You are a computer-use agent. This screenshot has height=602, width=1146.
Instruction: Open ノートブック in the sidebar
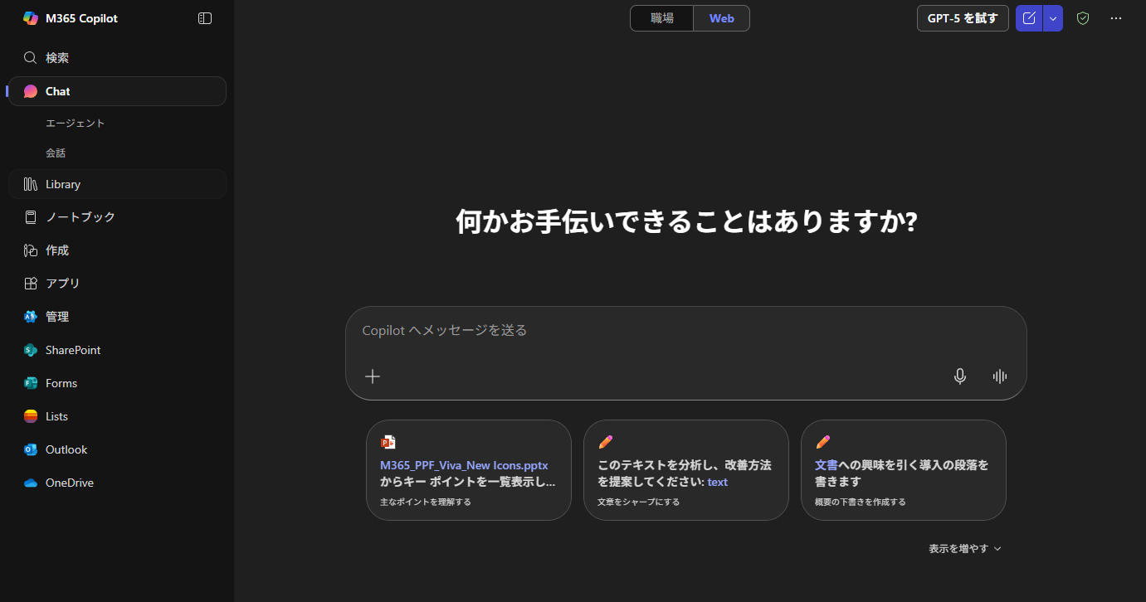80,217
